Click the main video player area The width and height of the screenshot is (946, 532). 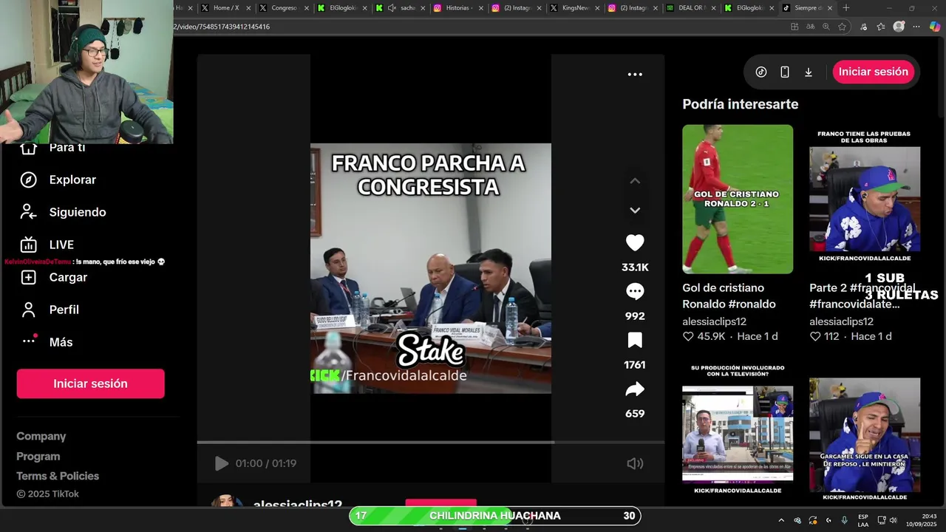(x=430, y=268)
